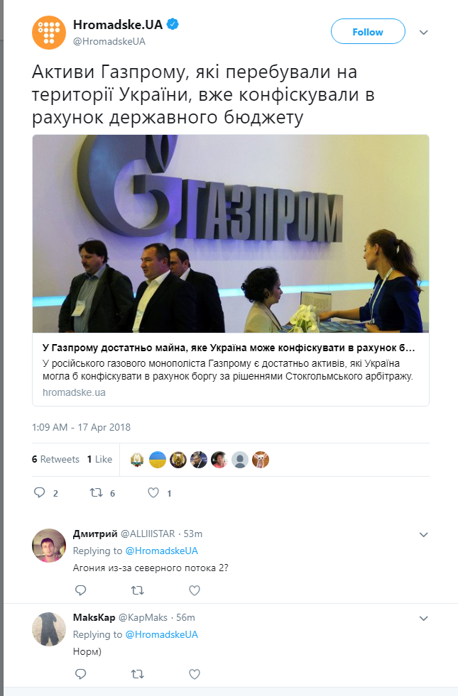View the 6 Retweets list
This screenshot has width=458, height=696.
tap(55, 460)
